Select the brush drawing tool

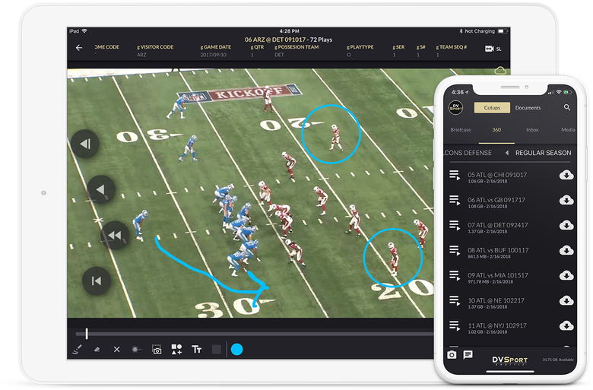(77, 349)
